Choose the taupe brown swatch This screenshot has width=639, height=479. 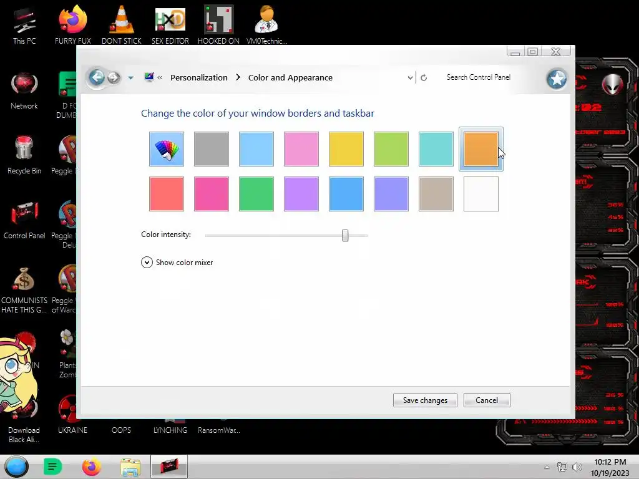[436, 194]
